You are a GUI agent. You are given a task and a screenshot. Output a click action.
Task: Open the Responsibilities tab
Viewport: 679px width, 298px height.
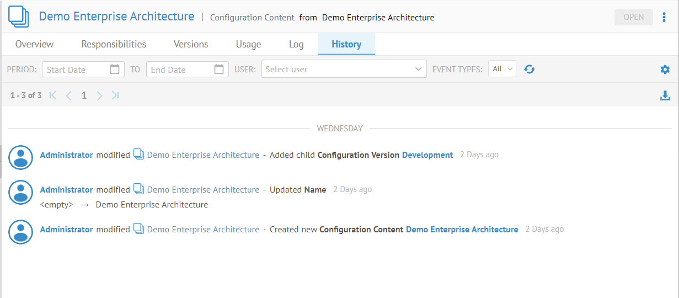tap(114, 44)
